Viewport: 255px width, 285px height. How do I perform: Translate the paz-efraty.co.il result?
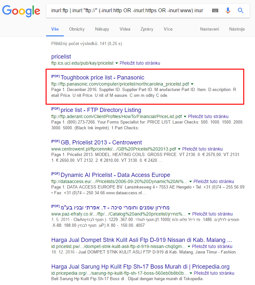212,214
